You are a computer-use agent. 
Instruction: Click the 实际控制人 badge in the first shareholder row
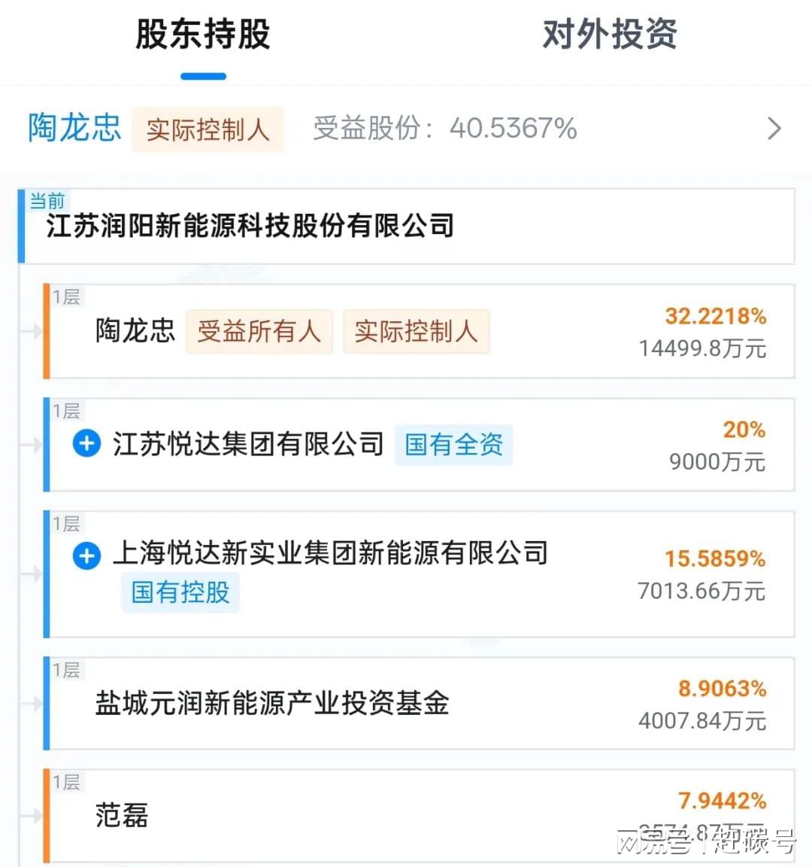tap(416, 331)
